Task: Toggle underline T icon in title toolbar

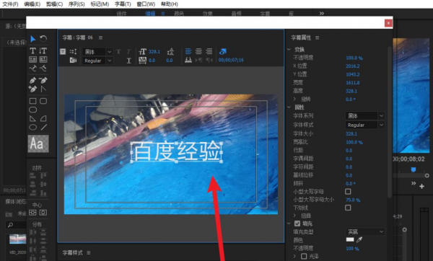Action: 128,61
